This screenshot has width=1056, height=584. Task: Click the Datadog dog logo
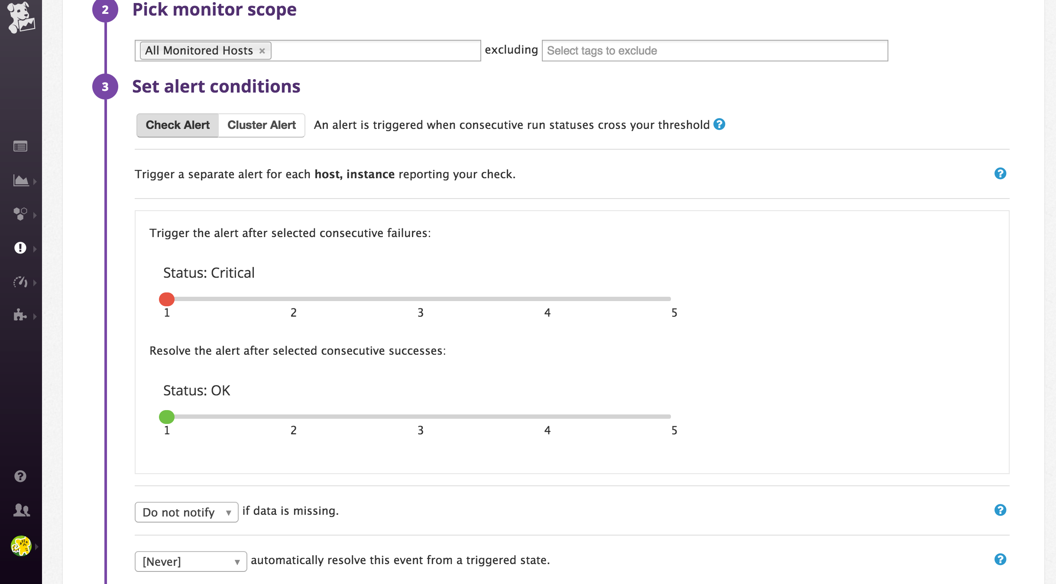coord(20,18)
